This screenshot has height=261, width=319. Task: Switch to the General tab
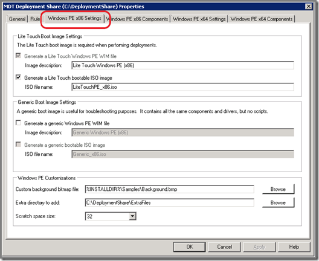tap(17, 19)
